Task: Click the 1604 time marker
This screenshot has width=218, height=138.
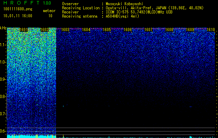Action: (86, 30)
